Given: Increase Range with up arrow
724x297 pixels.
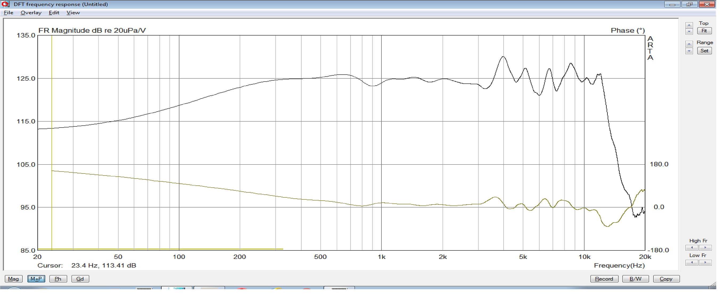Looking at the screenshot, I should pos(689,44).
